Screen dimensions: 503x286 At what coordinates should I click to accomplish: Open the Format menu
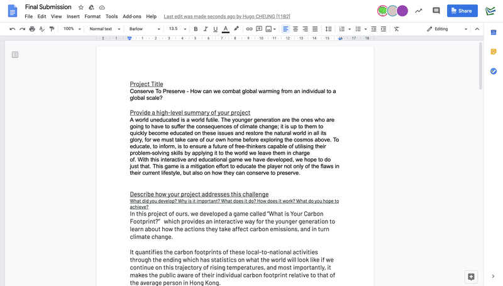[x=92, y=16]
